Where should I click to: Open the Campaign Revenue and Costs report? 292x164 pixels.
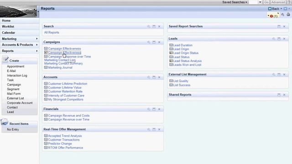[69, 115]
